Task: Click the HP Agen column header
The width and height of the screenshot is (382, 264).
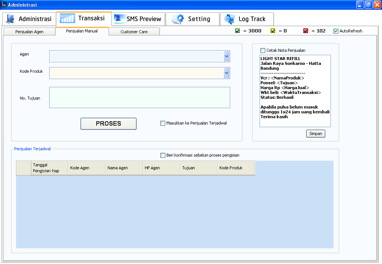Action: point(161,168)
